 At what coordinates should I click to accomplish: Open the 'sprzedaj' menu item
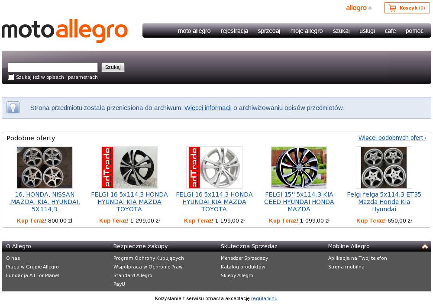pyautogui.click(x=269, y=31)
